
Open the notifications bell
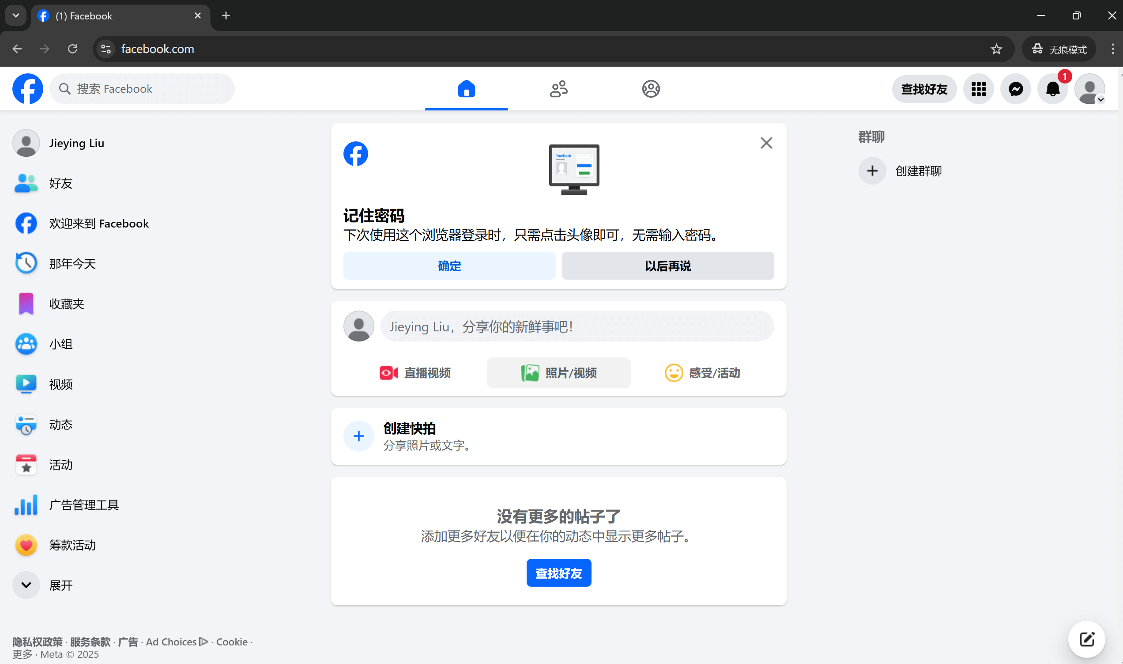tap(1052, 89)
